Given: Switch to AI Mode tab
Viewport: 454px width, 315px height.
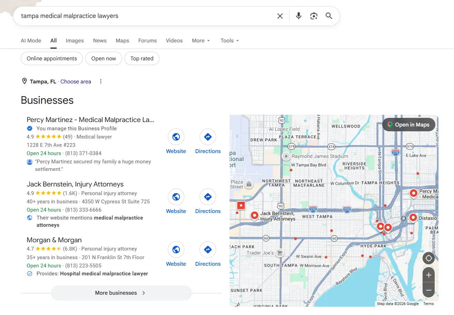Looking at the screenshot, I should [x=31, y=41].
